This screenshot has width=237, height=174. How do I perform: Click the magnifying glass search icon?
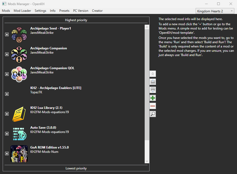click(x=153, y=114)
